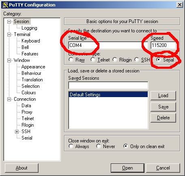Open the Window category
Viewport: 185px width, 176px height.
point(22,60)
